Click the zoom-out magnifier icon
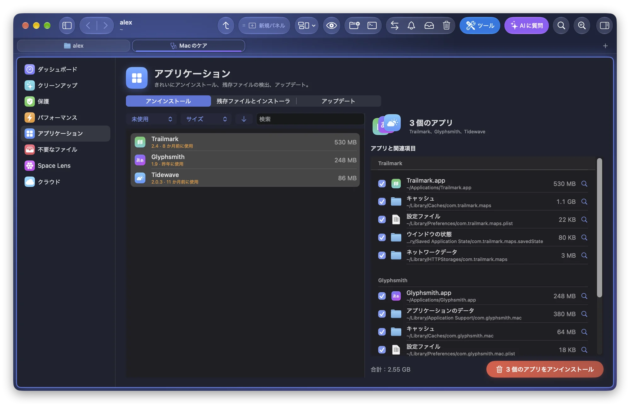630x404 pixels. (582, 26)
